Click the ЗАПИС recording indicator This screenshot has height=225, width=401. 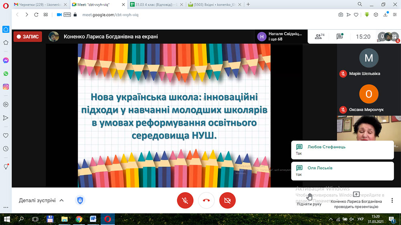pos(28,36)
